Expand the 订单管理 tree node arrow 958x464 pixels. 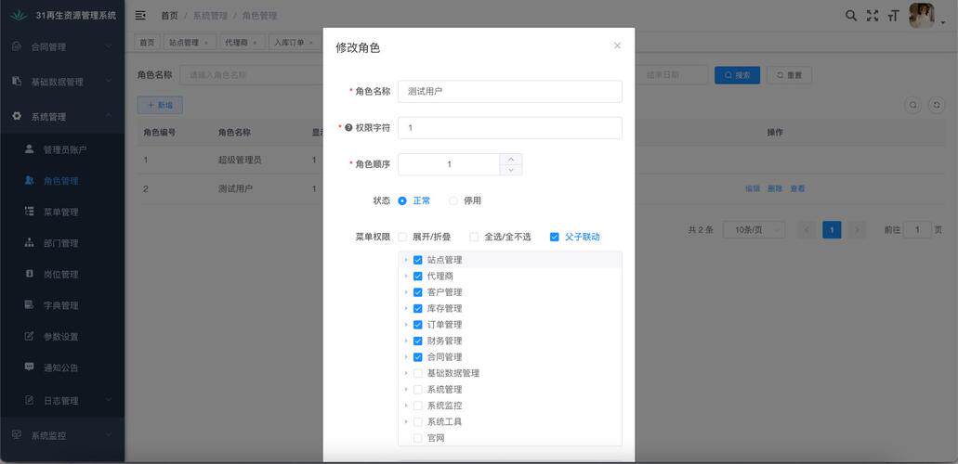coord(406,325)
